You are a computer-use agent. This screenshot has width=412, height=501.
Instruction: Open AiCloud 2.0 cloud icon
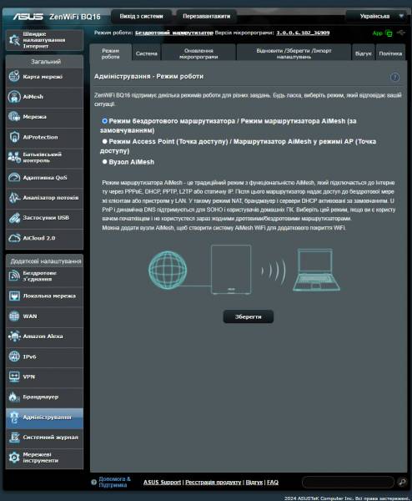coord(14,238)
